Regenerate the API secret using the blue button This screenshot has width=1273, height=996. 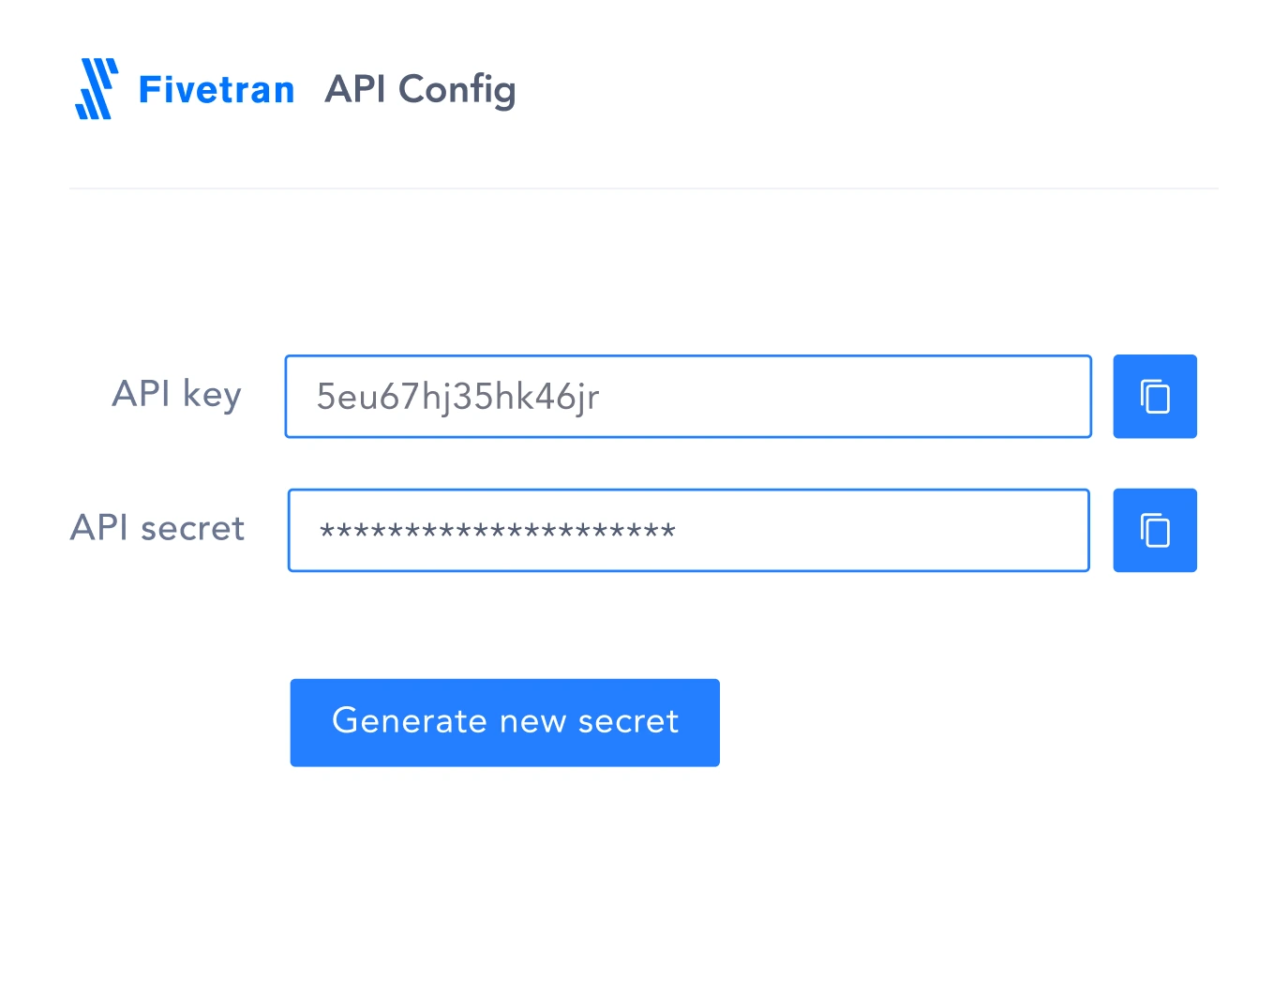[504, 722]
